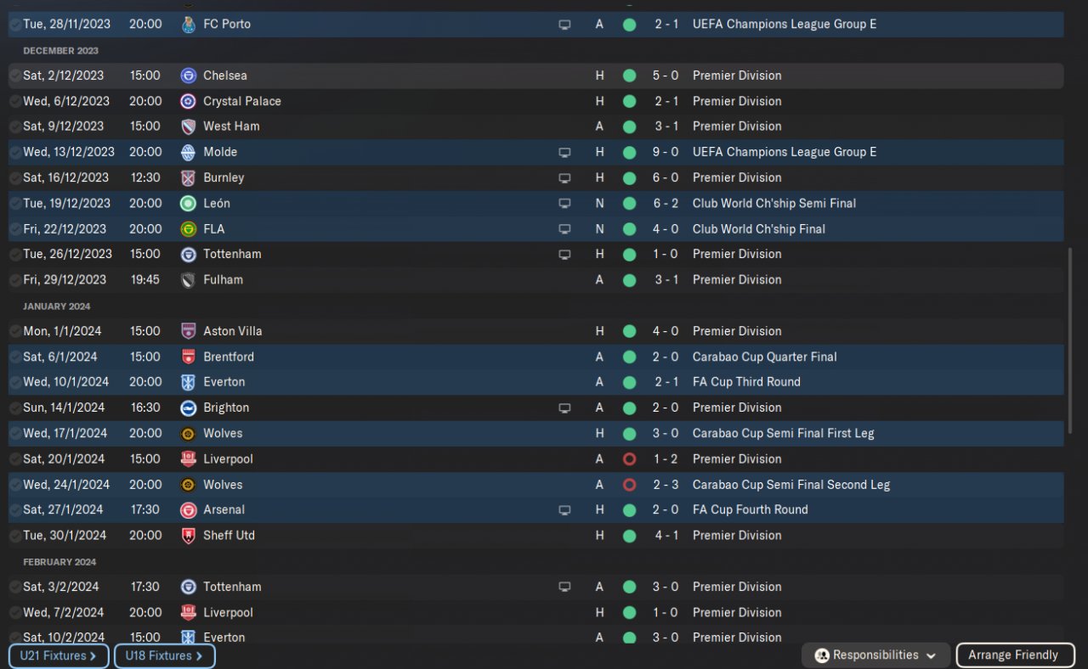Select the Club World Ch'ship Final competition

tap(758, 228)
